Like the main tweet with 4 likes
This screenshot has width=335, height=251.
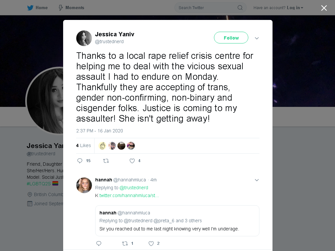tap(135, 161)
